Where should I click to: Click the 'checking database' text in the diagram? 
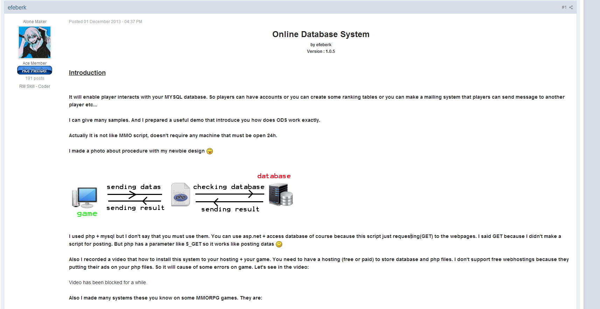point(229,187)
